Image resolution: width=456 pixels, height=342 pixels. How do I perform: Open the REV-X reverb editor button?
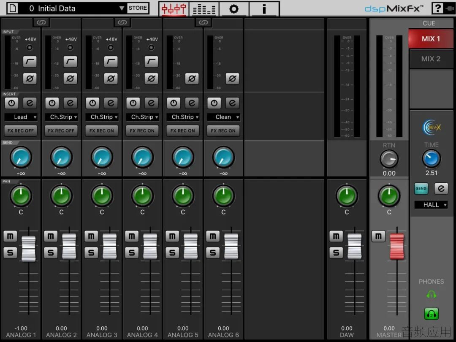[x=441, y=188]
